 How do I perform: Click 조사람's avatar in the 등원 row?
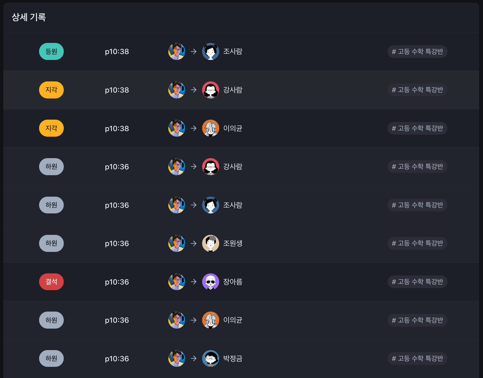210,51
